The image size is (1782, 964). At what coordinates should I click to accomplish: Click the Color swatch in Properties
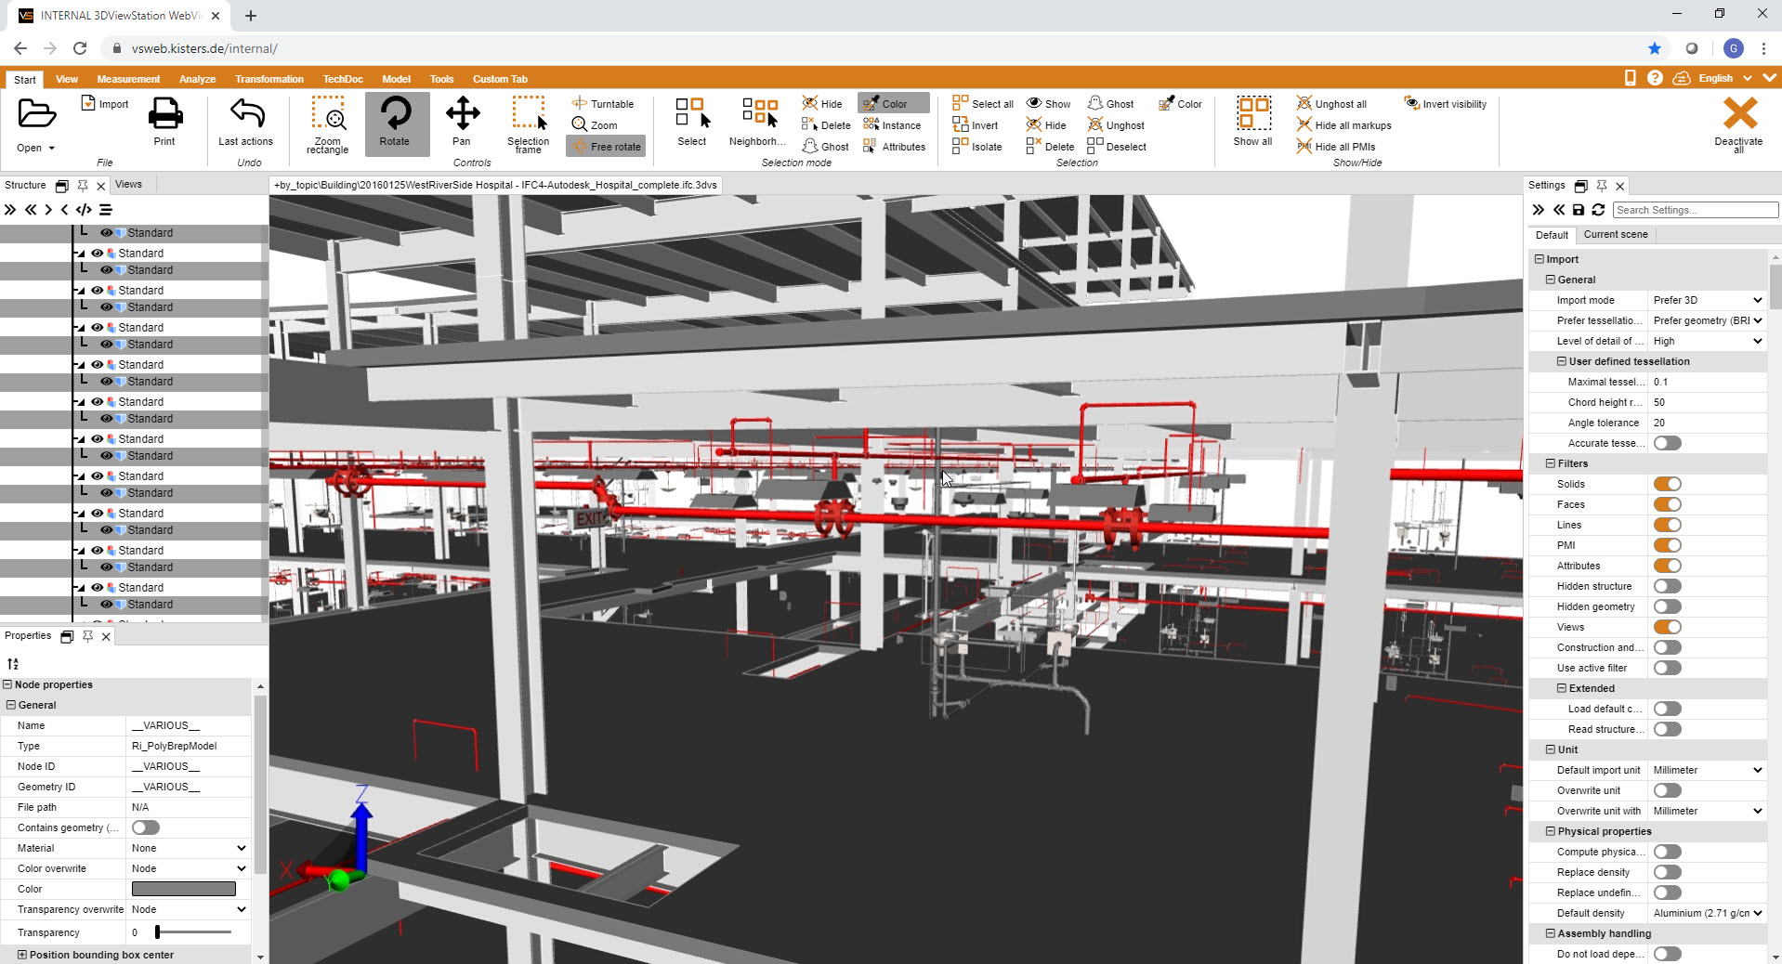click(184, 889)
